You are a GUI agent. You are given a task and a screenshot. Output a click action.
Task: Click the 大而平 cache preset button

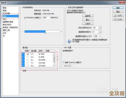point(88,24)
